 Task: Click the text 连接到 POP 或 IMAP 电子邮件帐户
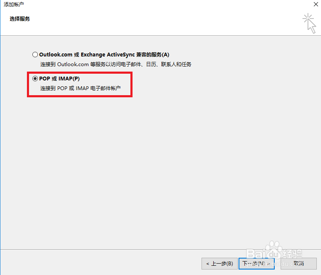80,88
